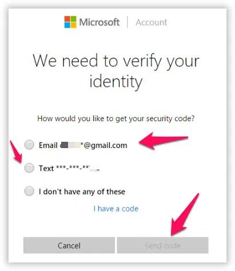
Task: Click the Cancel button
Action: [69, 245]
